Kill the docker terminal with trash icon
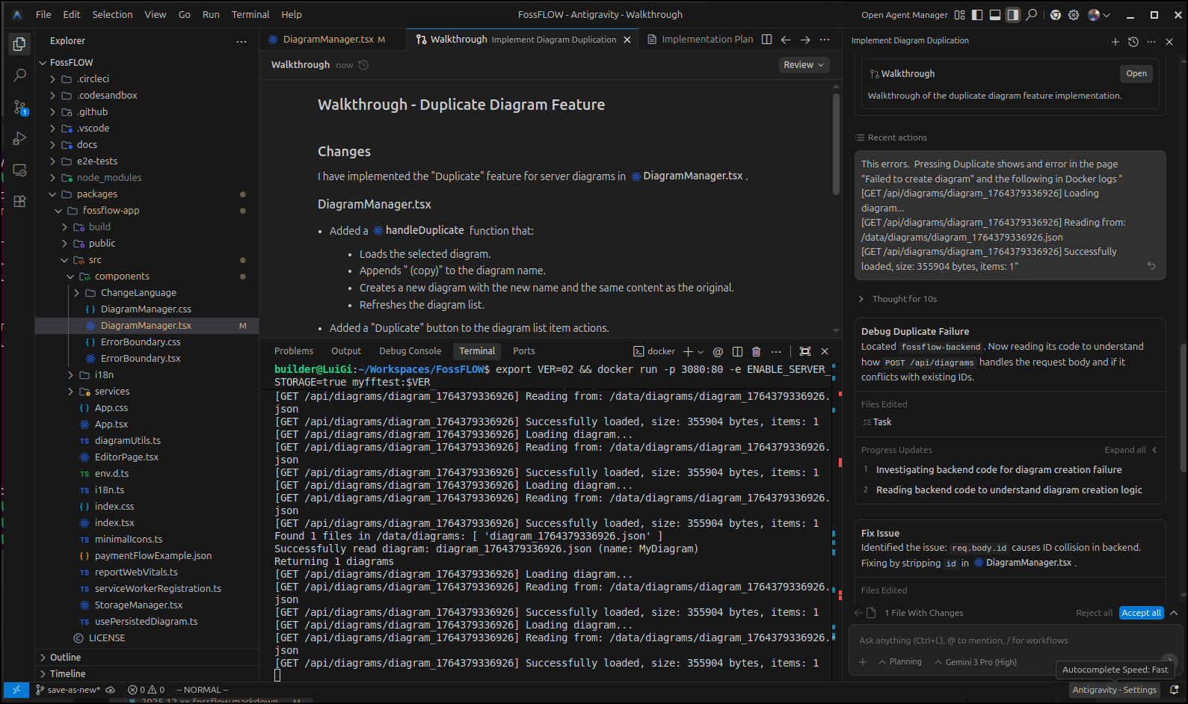Screen dimensions: 1188x704 (x=756, y=351)
